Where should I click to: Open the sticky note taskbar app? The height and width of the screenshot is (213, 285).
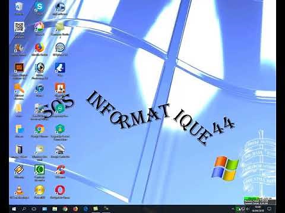point(96,209)
